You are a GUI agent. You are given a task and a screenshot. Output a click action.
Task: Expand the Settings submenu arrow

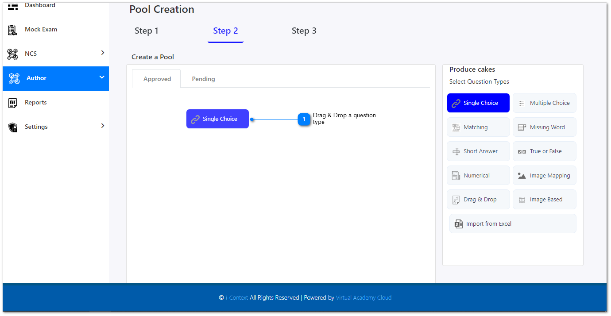click(103, 126)
